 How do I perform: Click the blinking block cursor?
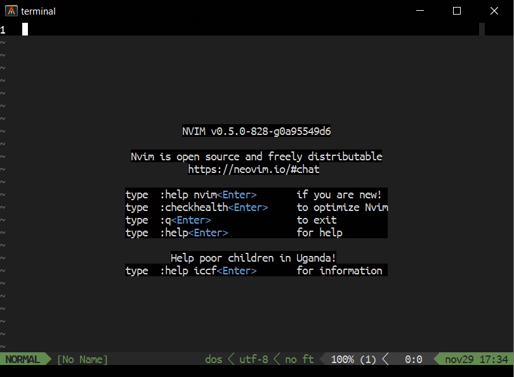coord(24,29)
